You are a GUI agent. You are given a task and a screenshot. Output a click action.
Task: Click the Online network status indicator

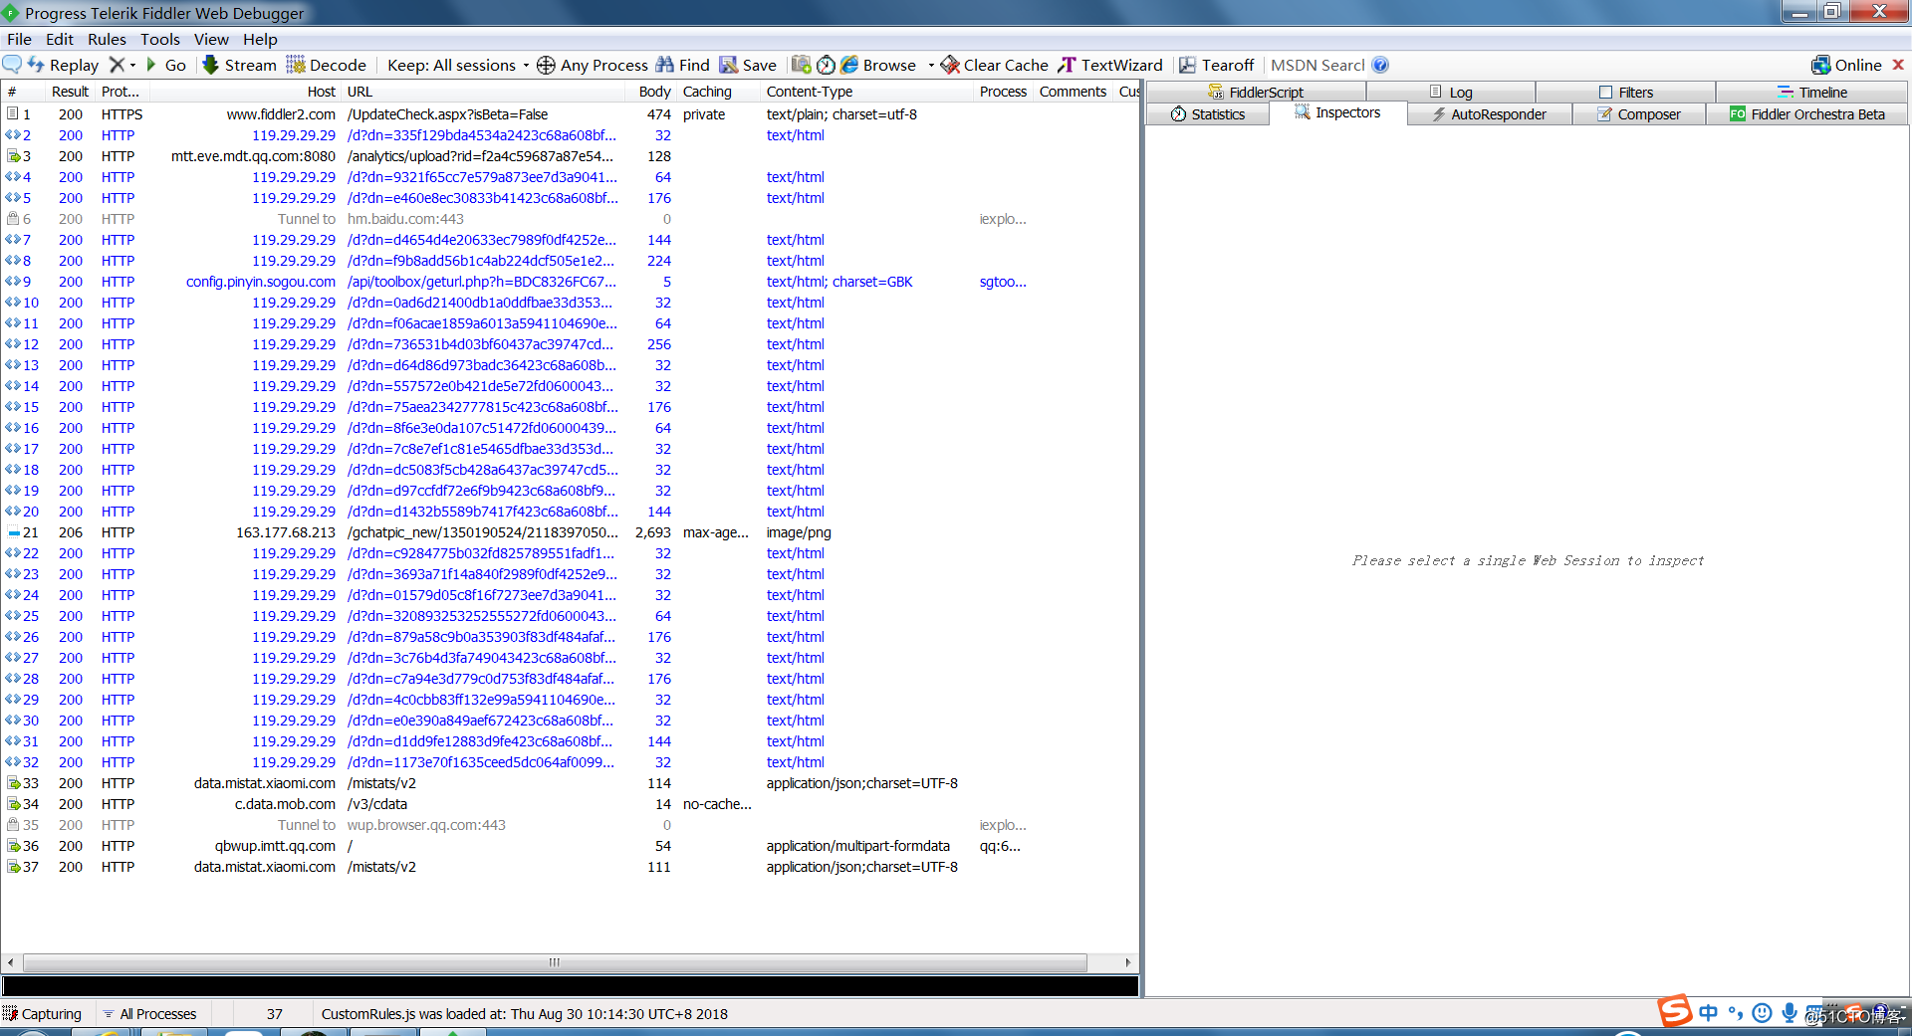tap(1847, 65)
